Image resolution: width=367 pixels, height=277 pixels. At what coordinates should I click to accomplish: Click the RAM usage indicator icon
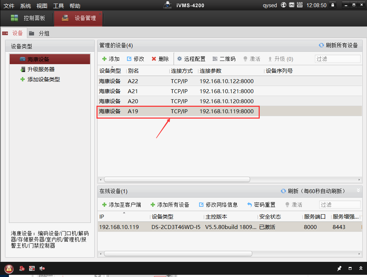[300, 5]
